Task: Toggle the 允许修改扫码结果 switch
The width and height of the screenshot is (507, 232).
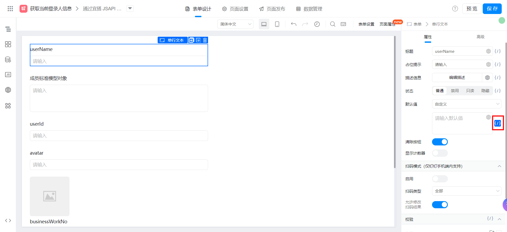Action: coord(440,205)
